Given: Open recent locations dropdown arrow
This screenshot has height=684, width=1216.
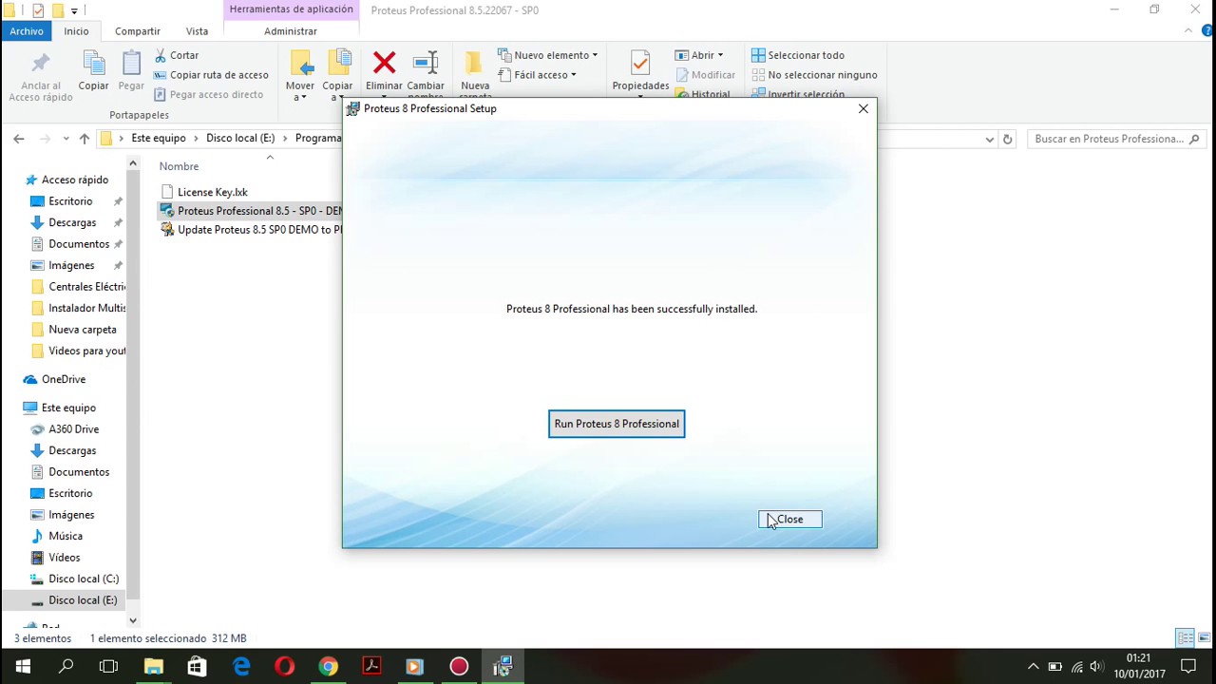Looking at the screenshot, I should (66, 139).
